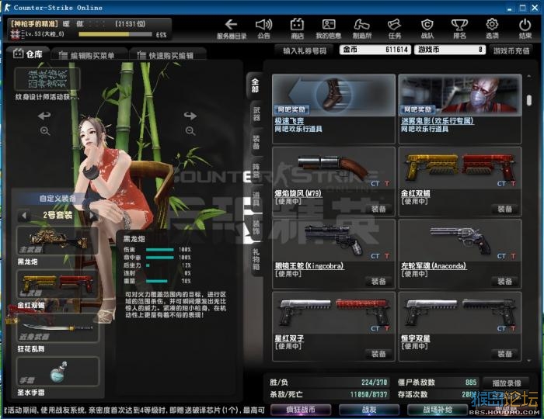Click the 金币 gold amount field
This screenshot has width=544, height=419.
[x=375, y=50]
